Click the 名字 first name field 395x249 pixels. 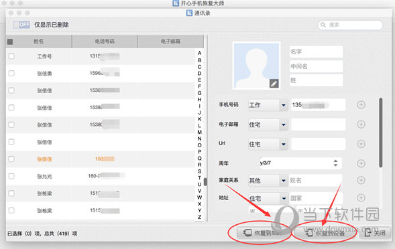[316, 52]
